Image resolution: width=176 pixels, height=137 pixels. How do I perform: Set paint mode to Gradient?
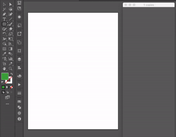click(x=7, y=87)
